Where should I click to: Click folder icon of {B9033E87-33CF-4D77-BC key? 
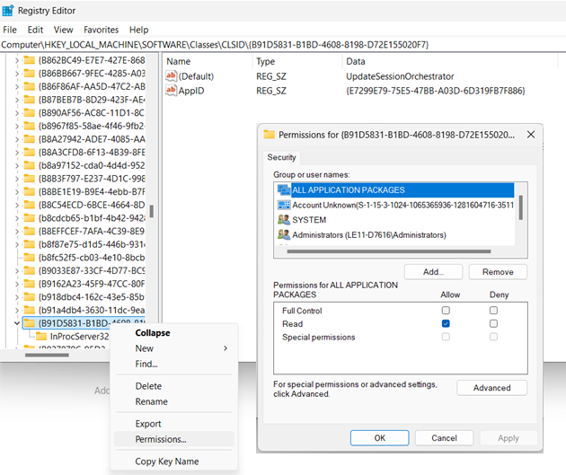pyautogui.click(x=30, y=270)
